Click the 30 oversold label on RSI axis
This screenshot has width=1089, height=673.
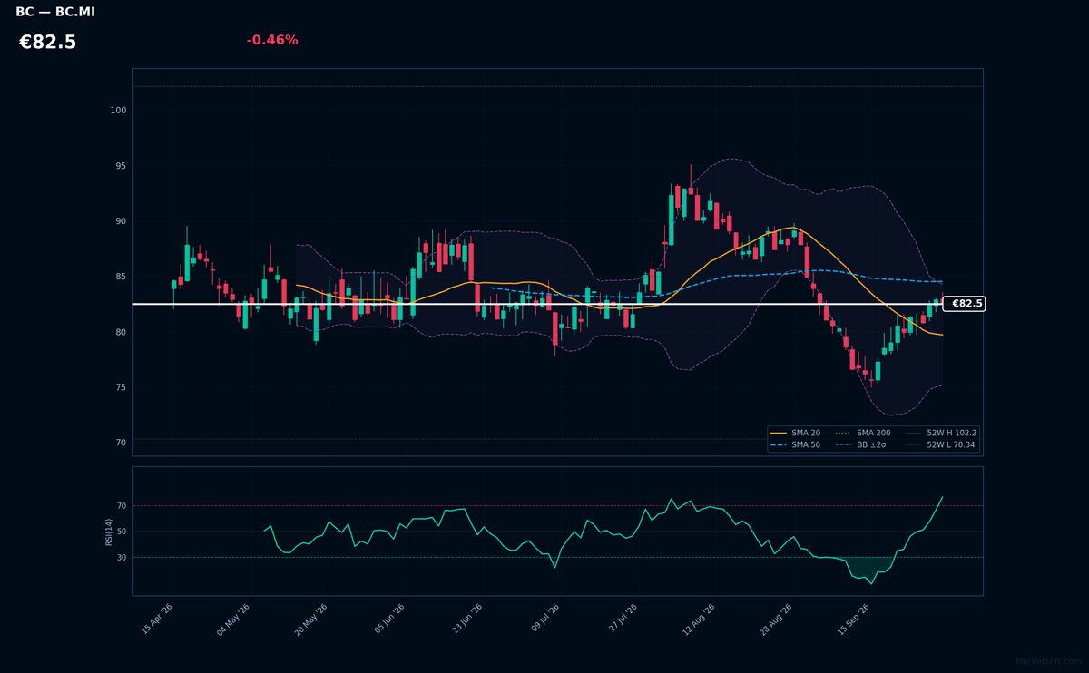[122, 557]
